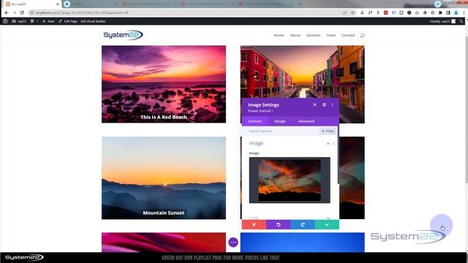Screen dimensions: 468x263
Task: Click the System22 site logo
Action: [123, 35]
